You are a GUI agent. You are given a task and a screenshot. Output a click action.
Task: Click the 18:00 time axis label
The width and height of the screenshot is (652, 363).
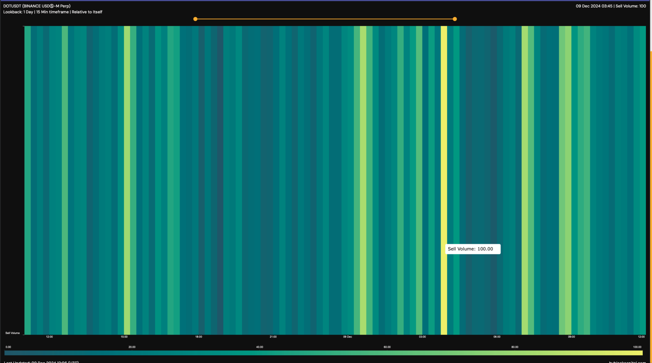pyautogui.click(x=199, y=337)
